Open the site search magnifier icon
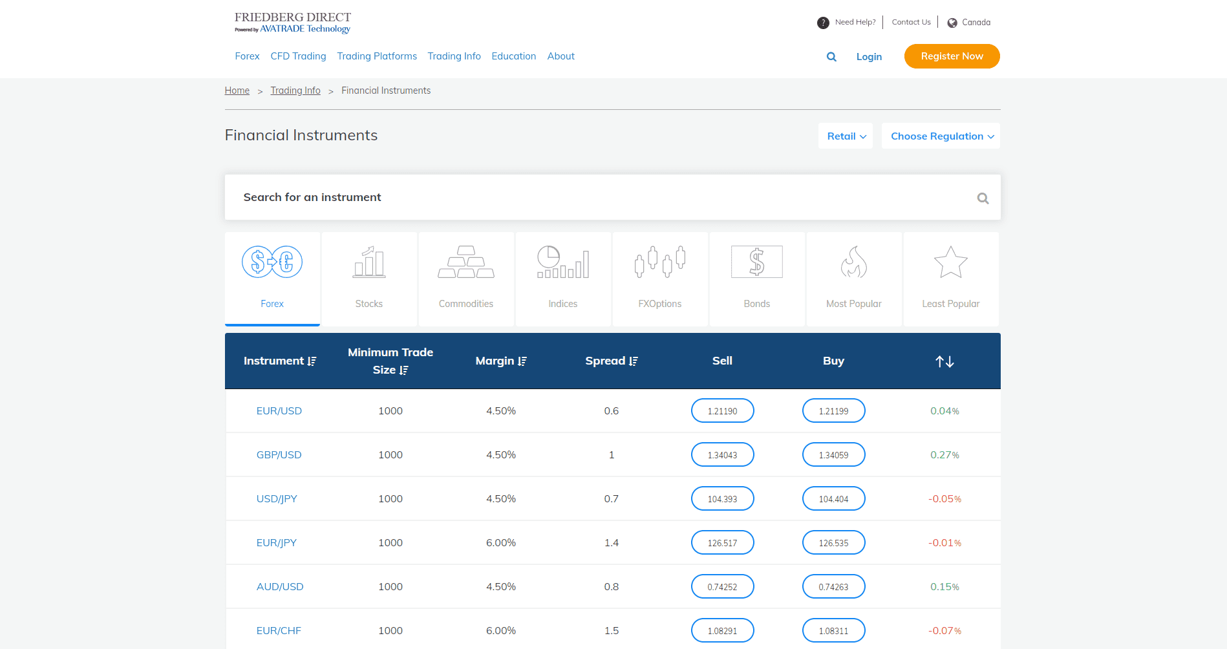 [x=831, y=57]
